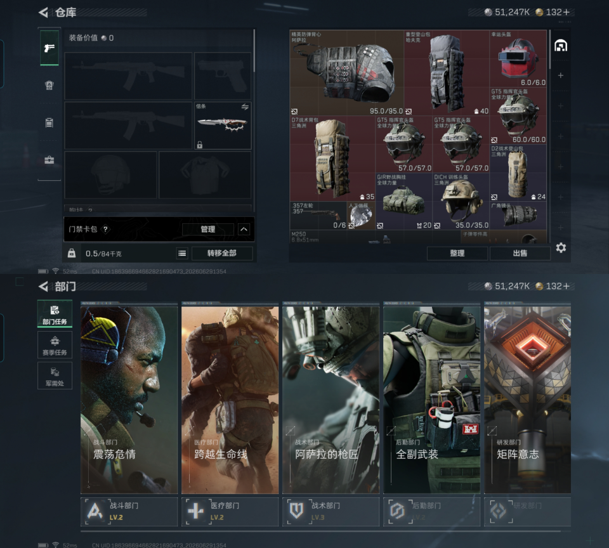Open warehouse settings gear icon

pos(561,247)
